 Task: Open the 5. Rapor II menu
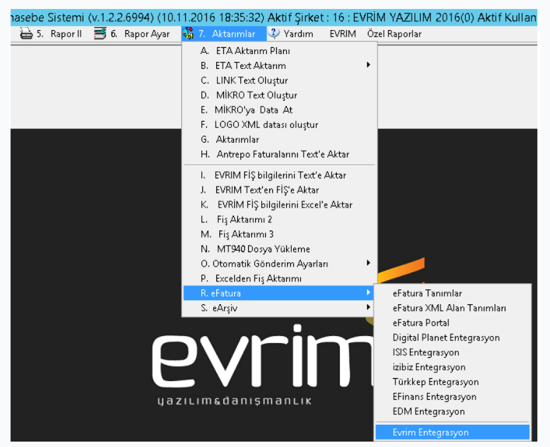pos(51,34)
